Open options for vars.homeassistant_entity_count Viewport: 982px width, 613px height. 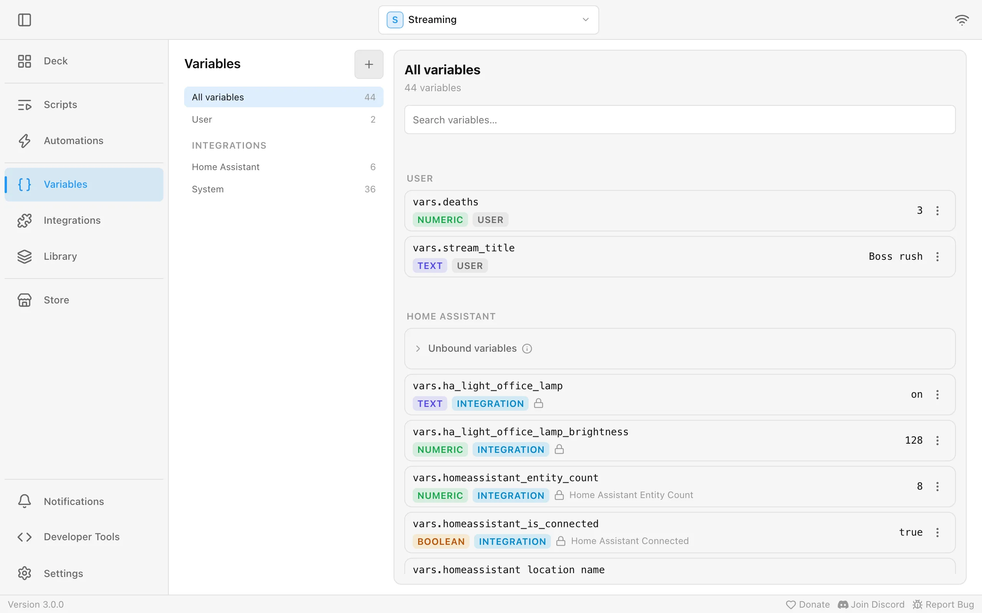pos(938,487)
